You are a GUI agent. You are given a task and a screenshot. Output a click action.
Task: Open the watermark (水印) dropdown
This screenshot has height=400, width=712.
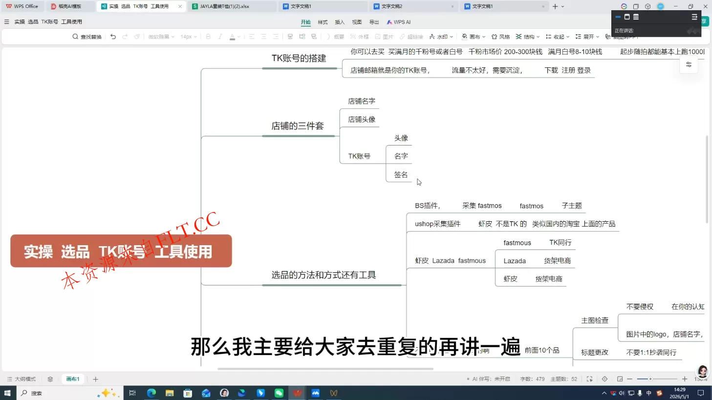click(x=441, y=37)
